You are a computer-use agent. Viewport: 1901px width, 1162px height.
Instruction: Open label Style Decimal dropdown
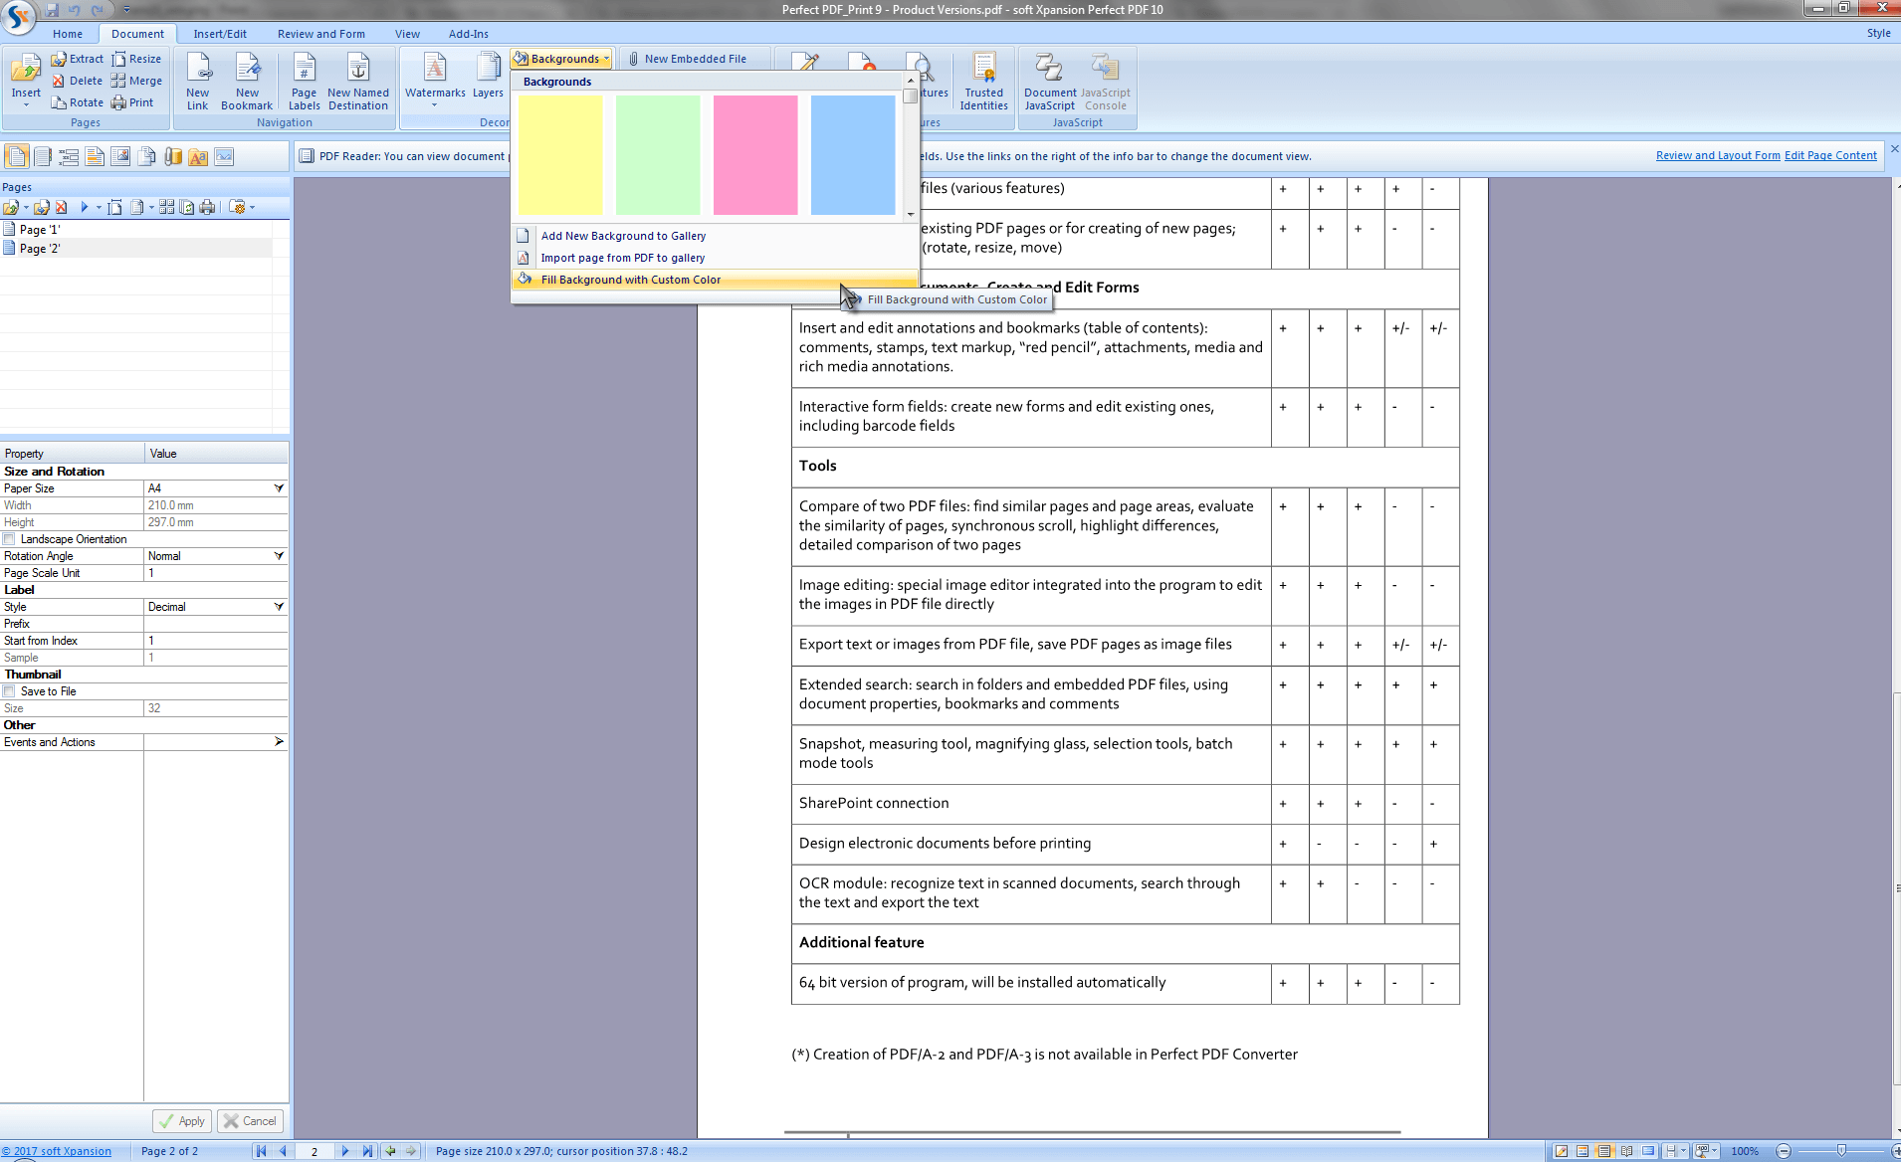pyautogui.click(x=279, y=607)
